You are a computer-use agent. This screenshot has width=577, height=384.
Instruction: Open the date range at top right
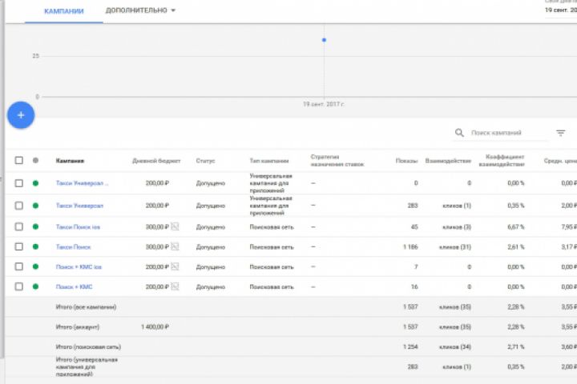click(x=560, y=10)
